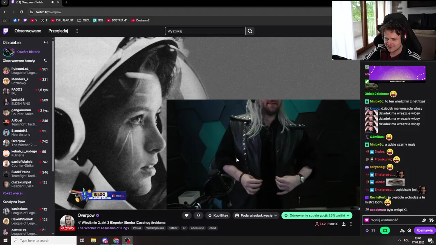Click the Polski tag

pos(137,228)
